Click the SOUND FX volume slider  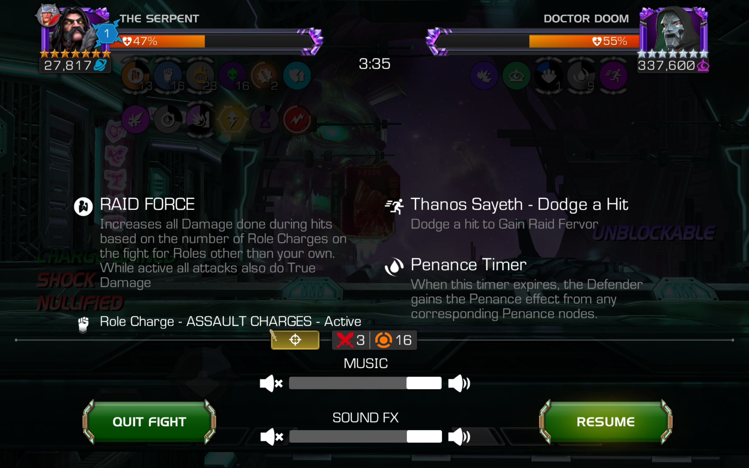click(365, 436)
